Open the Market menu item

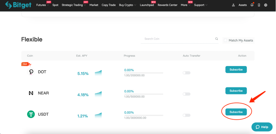click(x=94, y=5)
